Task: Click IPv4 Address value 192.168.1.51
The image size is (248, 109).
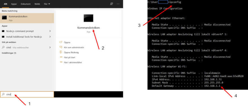Action: coord(213,79)
